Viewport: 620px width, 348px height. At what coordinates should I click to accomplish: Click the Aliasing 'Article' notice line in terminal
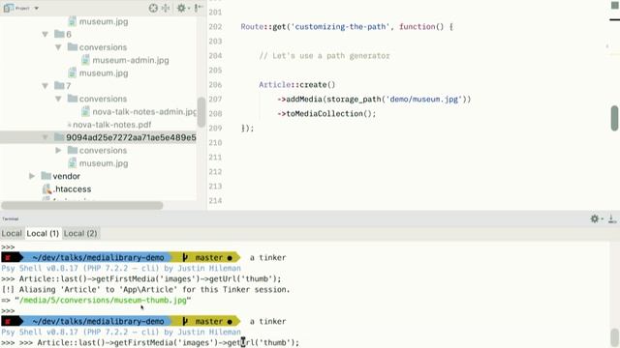(x=146, y=290)
